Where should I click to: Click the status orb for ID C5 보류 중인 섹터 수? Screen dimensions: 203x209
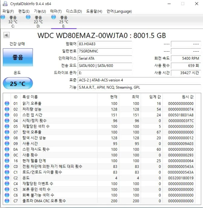point(7,189)
